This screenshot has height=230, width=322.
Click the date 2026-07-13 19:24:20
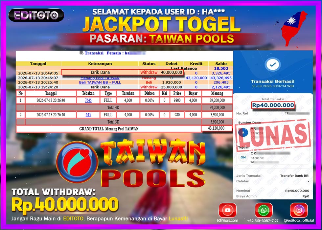pos(38,87)
